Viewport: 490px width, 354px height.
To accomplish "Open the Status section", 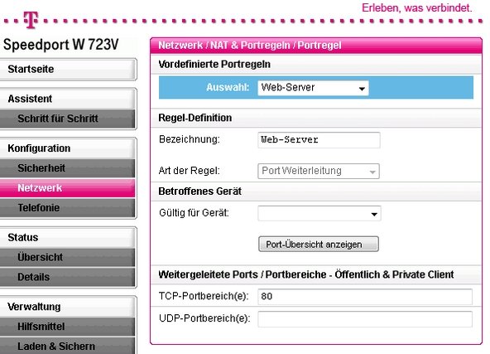I will pyautogui.click(x=68, y=238).
